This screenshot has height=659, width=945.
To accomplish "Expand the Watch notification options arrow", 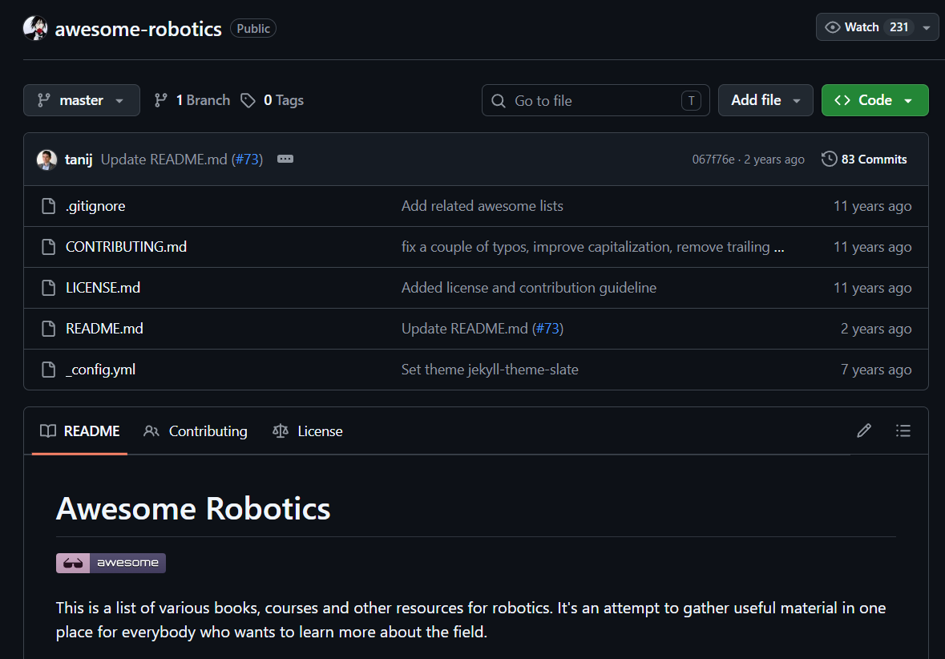I will pos(927,28).
